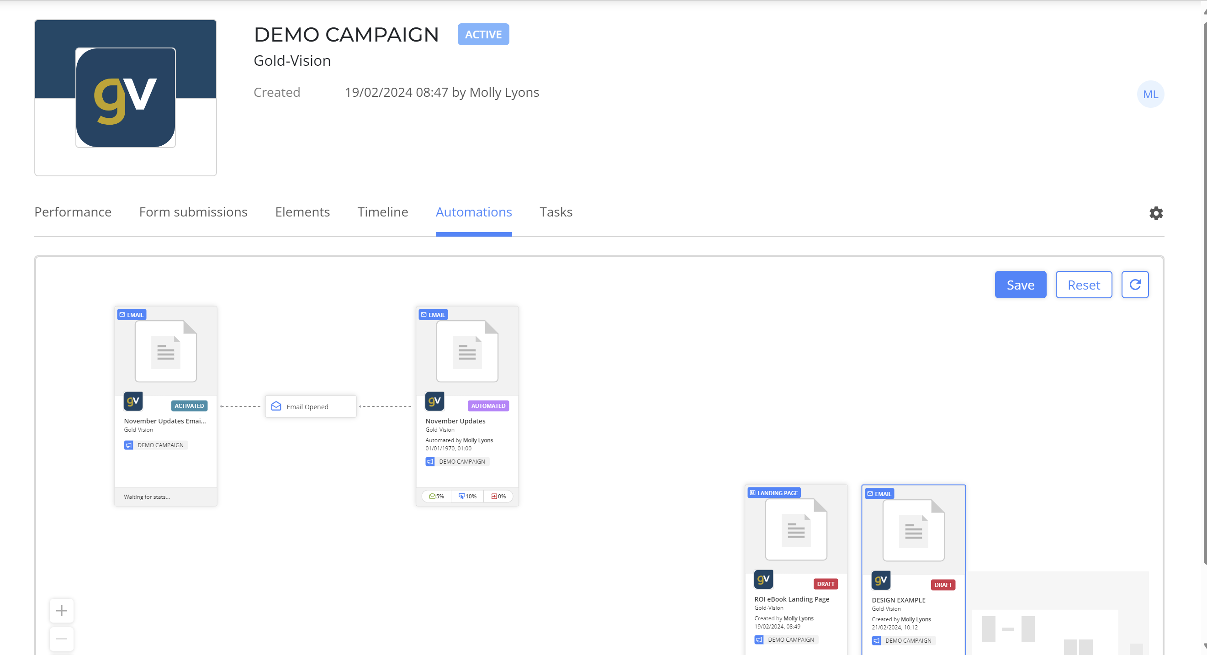
Task: Click gv logo on November Updates Emai... card
Action: pos(133,401)
